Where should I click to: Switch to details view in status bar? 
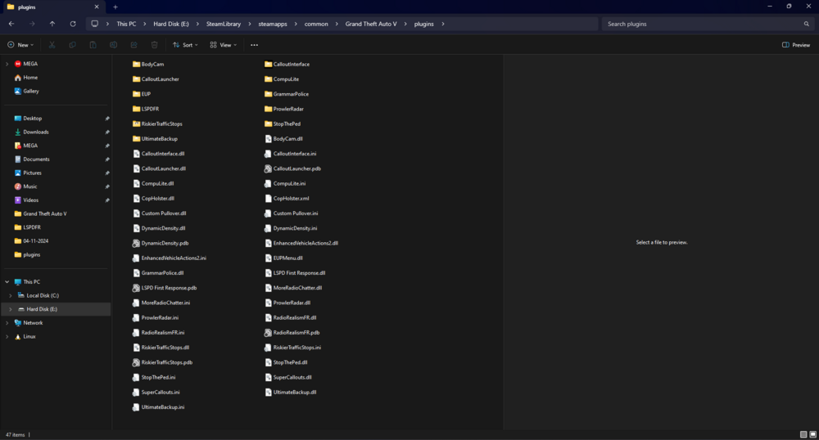pos(803,434)
